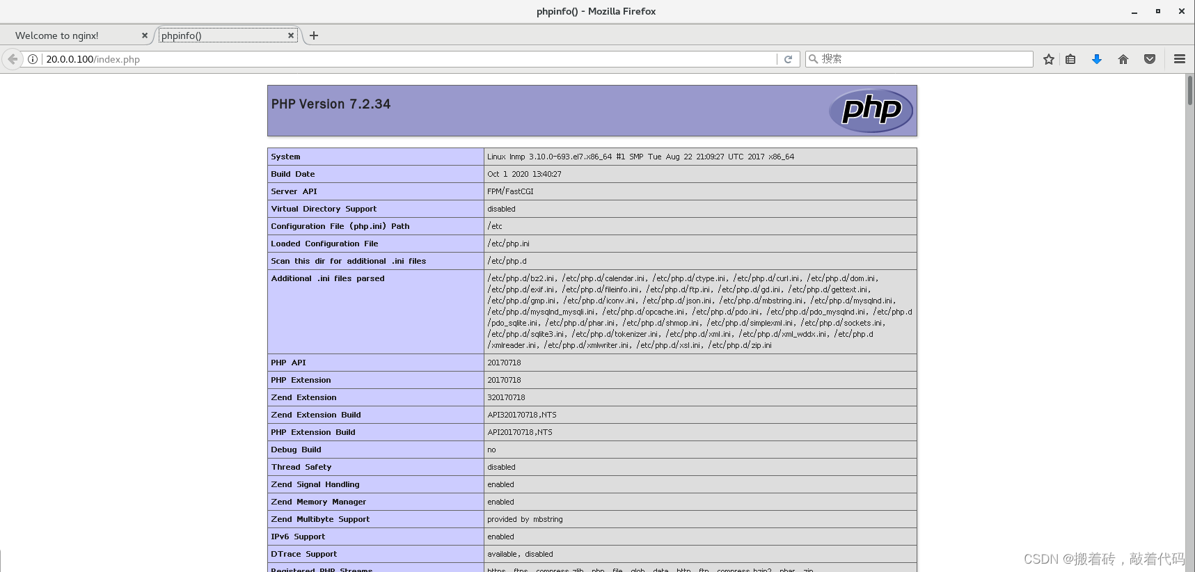
Task: Click the Oct 1 2020 build date value
Action: (x=524, y=174)
